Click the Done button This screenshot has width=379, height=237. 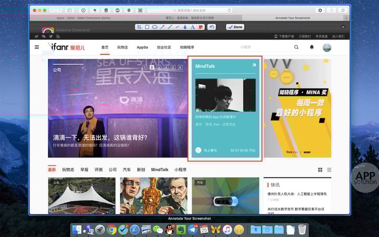pyautogui.click(x=235, y=27)
